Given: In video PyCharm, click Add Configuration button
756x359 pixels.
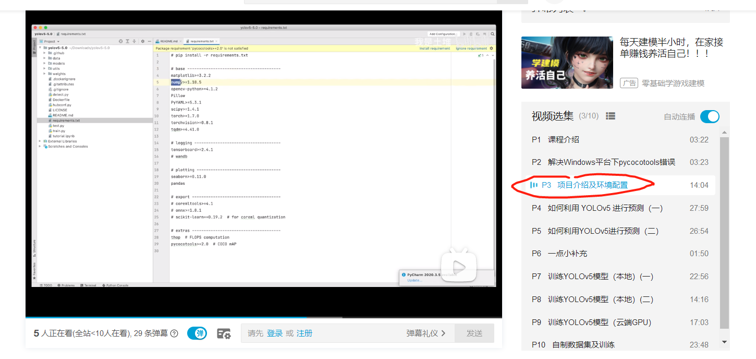Looking at the screenshot, I should pos(443,34).
